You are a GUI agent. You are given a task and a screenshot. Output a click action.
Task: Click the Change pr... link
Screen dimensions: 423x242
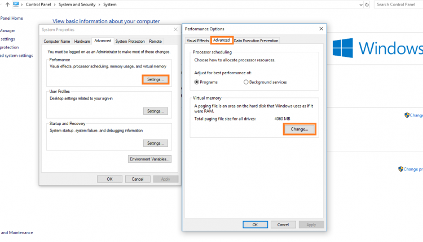click(x=413, y=169)
